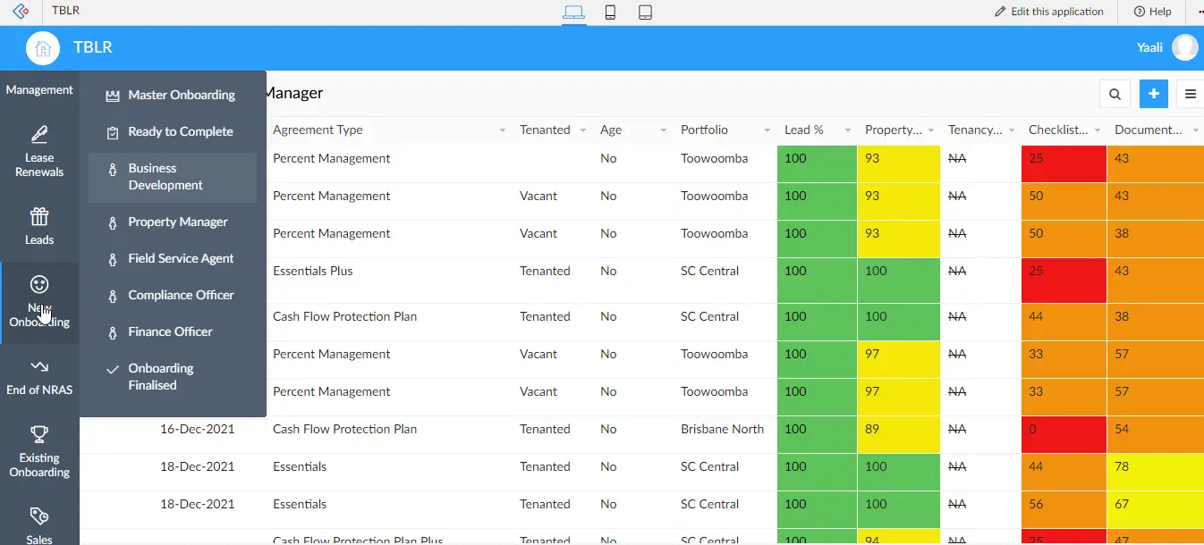1204x545 pixels.
Task: Switch to desktop preview mode
Action: [x=573, y=13]
